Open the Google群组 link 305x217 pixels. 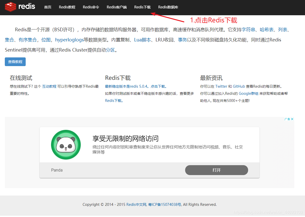[x=249, y=94]
